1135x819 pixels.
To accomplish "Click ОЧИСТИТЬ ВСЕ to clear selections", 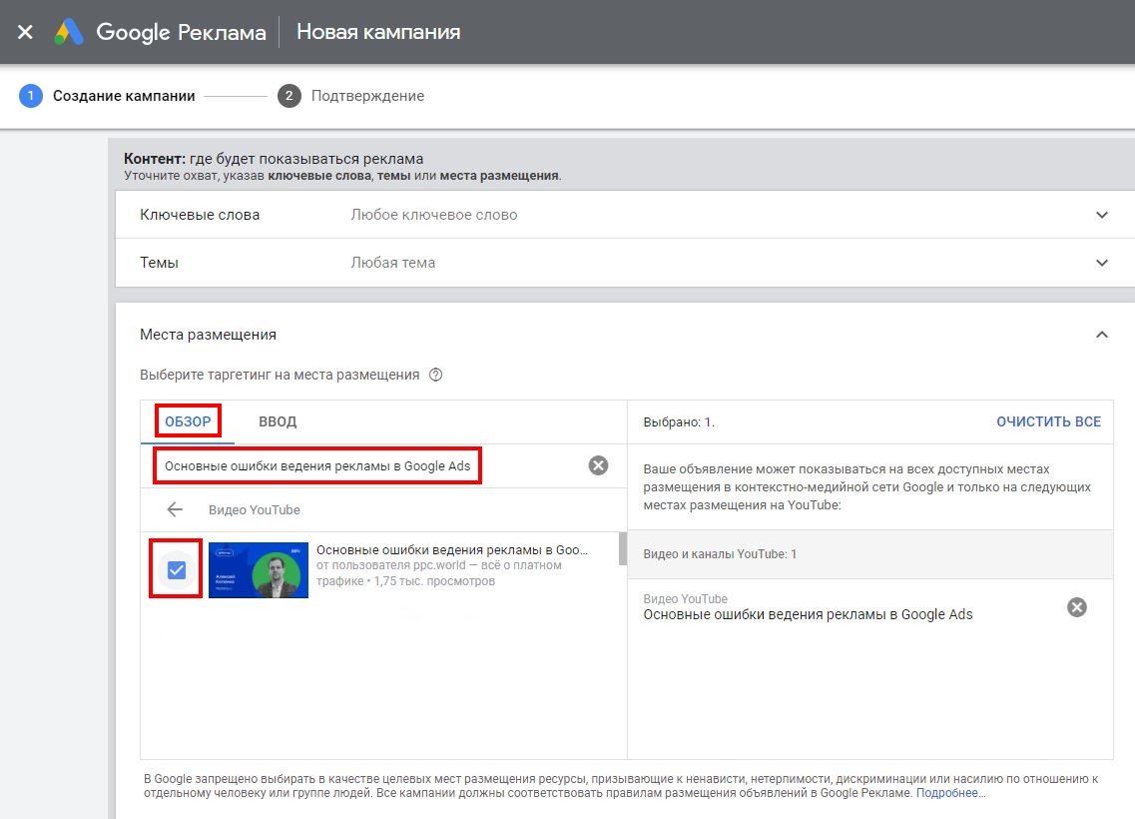I will 1048,421.
